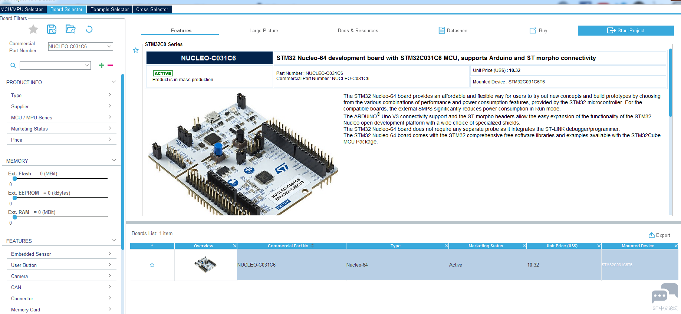Open the ST community chat bubble icon
Image resolution: width=681 pixels, height=314 pixels.
pyautogui.click(x=665, y=294)
